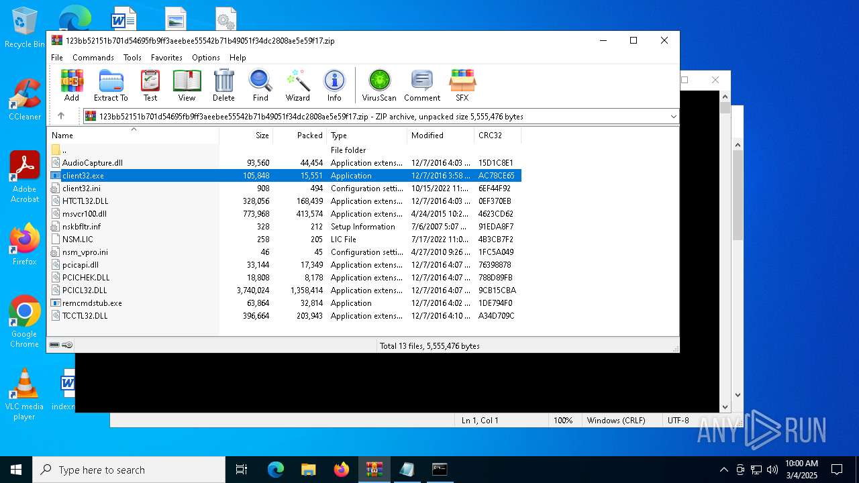This screenshot has height=483, width=859.
Task: Switch to command prompt taskbar button
Action: pyautogui.click(x=440, y=470)
